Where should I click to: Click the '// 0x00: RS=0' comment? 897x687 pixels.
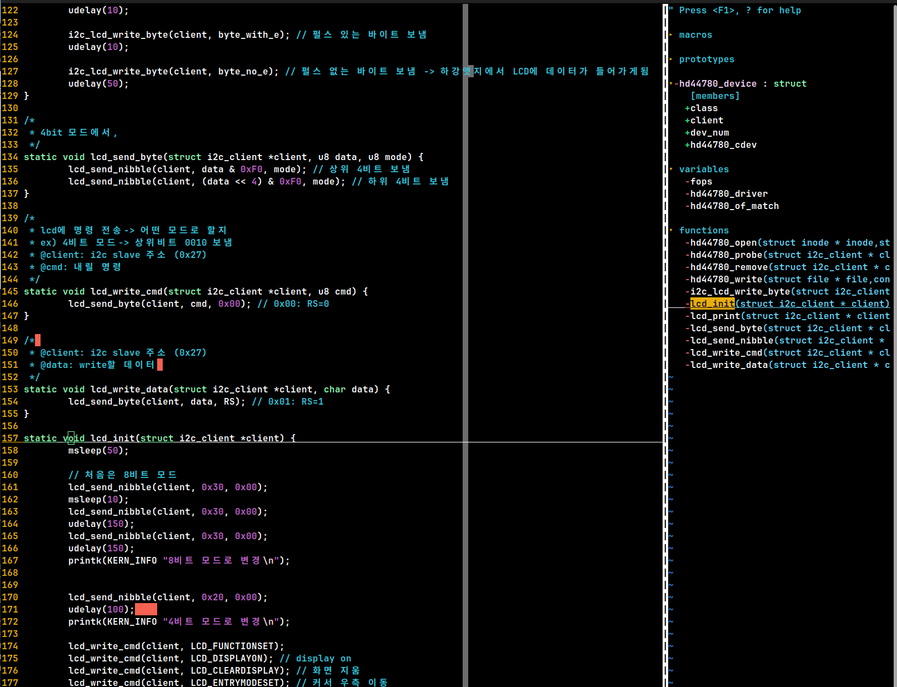click(293, 303)
